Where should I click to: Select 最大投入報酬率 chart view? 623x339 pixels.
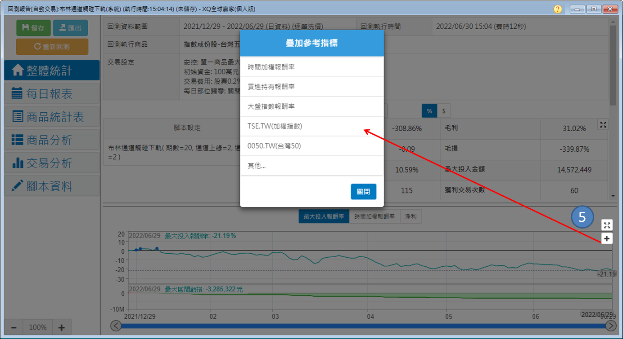(x=324, y=217)
